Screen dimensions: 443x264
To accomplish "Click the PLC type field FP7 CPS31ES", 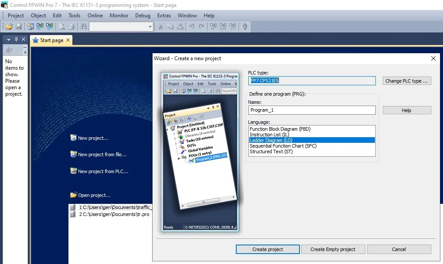I will click(312, 80).
